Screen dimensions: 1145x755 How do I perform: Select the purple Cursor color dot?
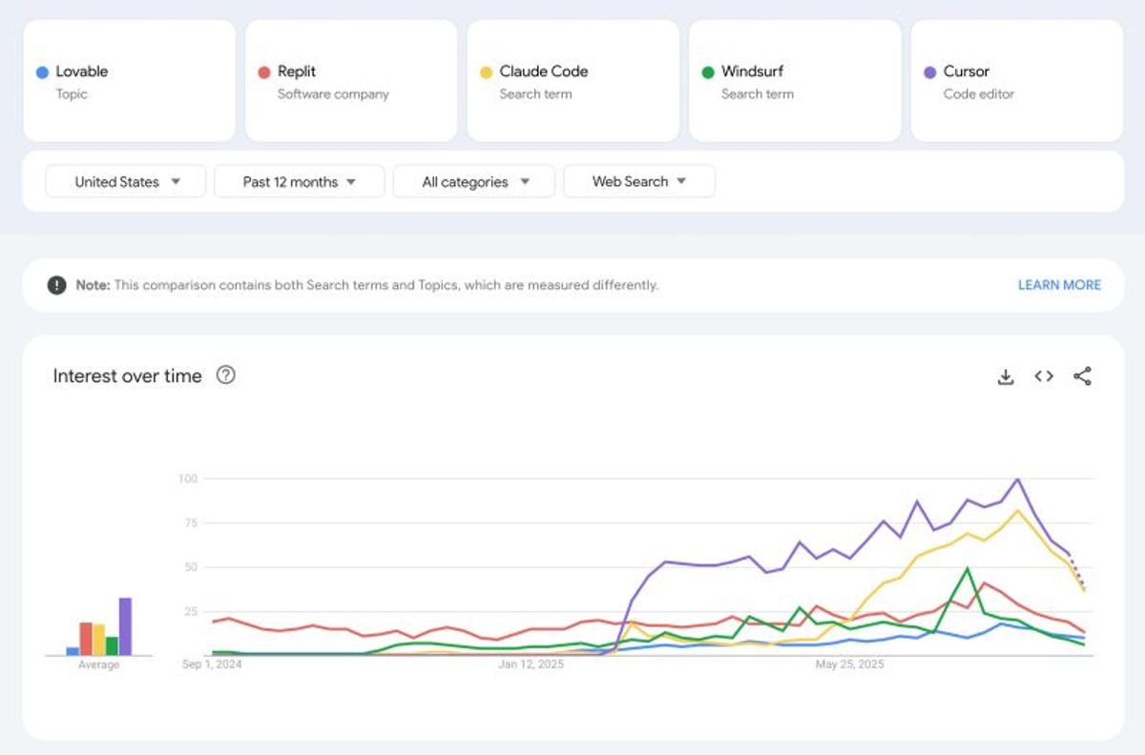point(930,72)
